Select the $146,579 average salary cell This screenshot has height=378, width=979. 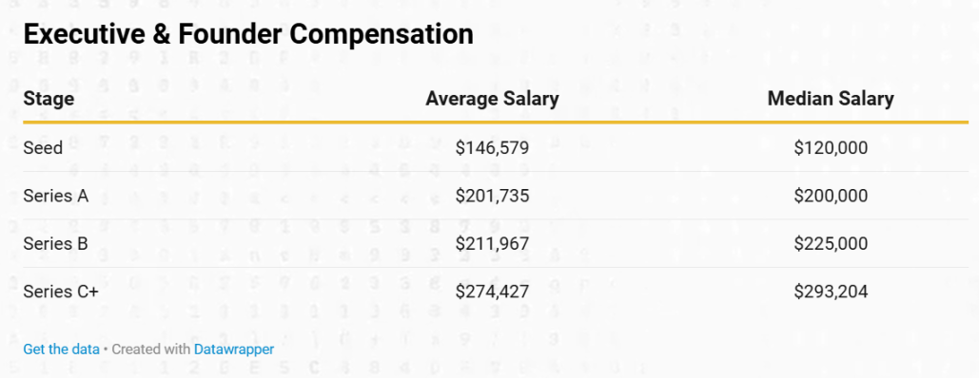[x=492, y=148]
